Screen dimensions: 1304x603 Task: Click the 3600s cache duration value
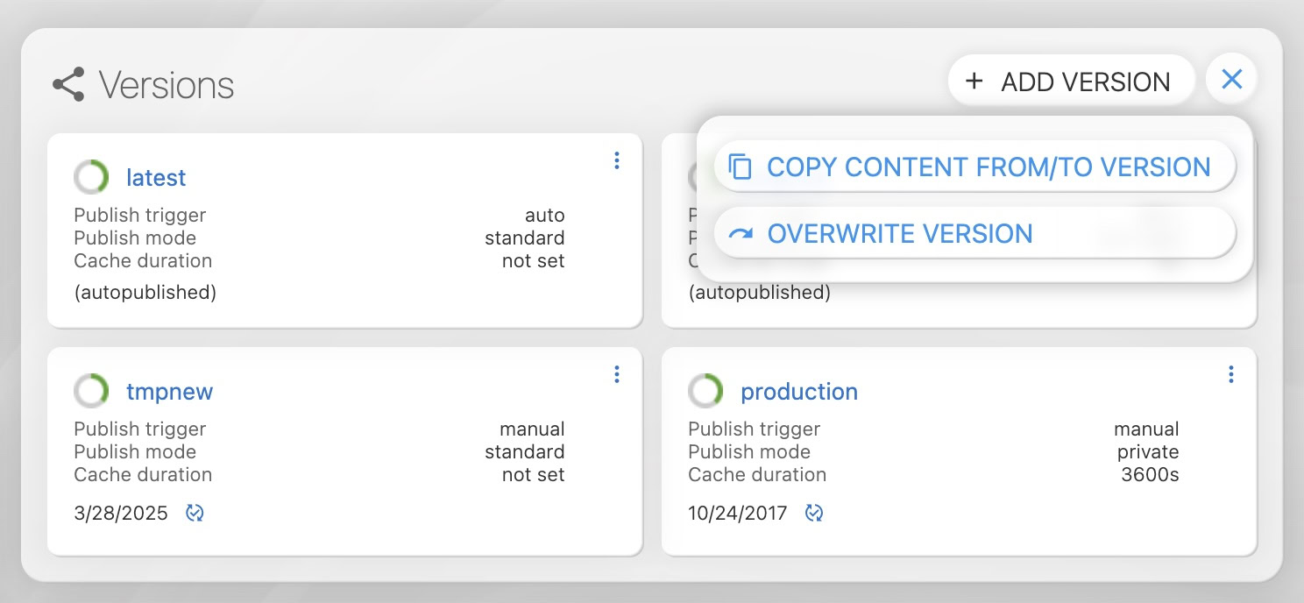pyautogui.click(x=1150, y=475)
